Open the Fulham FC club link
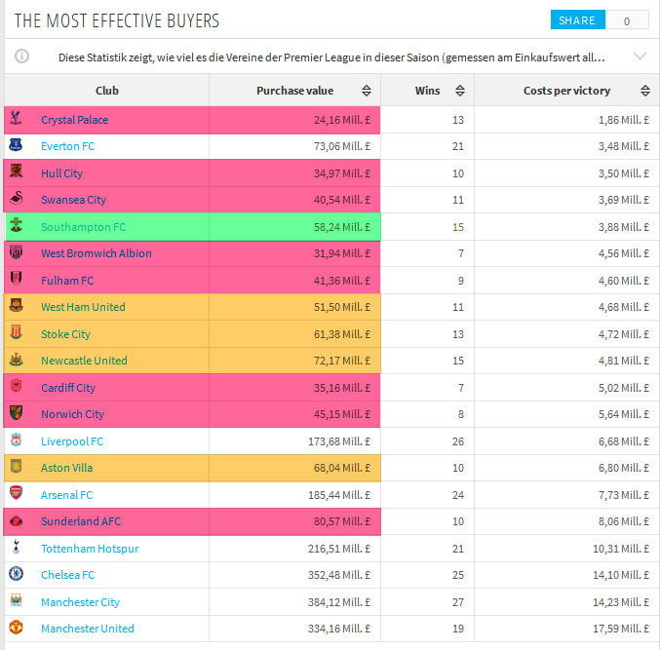This screenshot has height=650, width=660. point(67,281)
